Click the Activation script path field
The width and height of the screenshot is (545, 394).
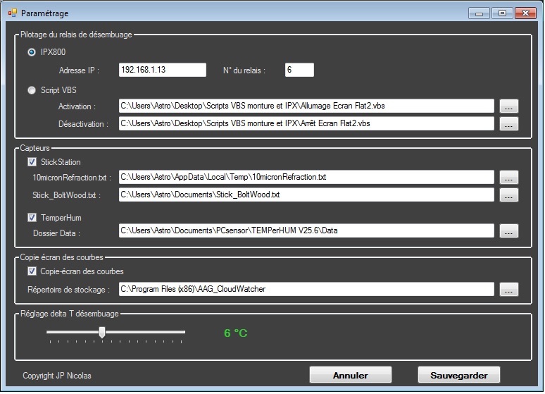(306, 106)
